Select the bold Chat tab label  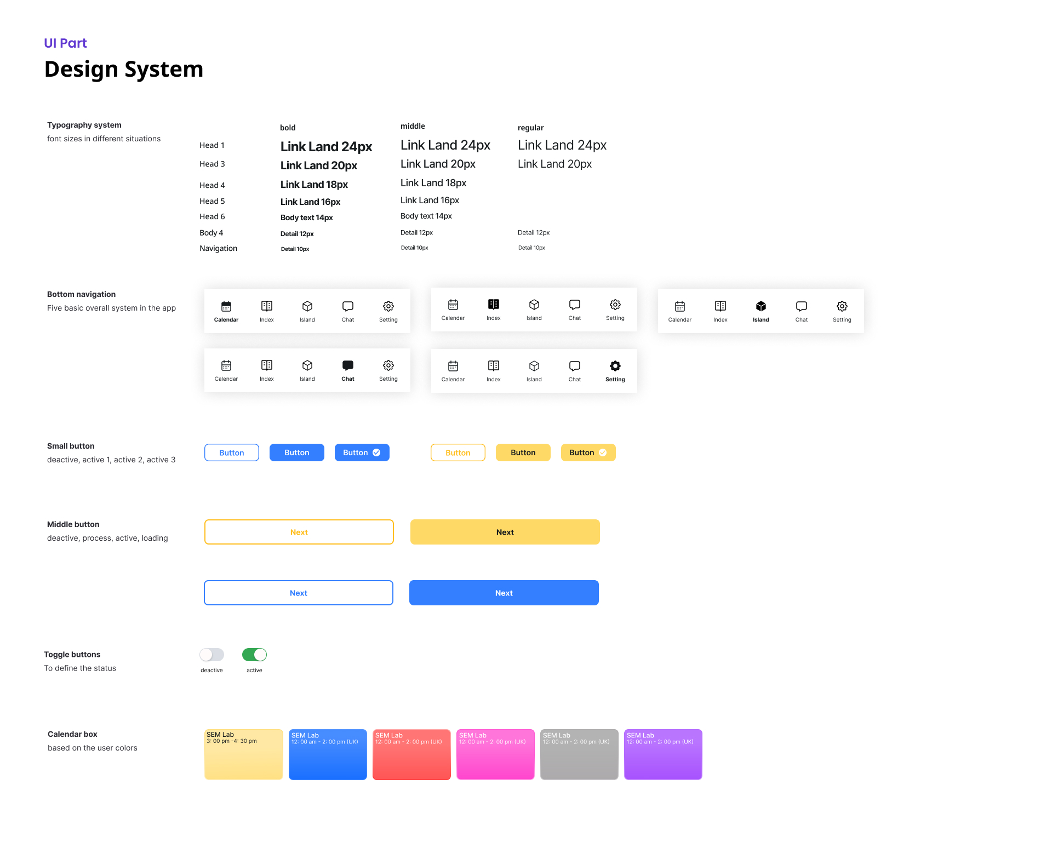click(348, 379)
